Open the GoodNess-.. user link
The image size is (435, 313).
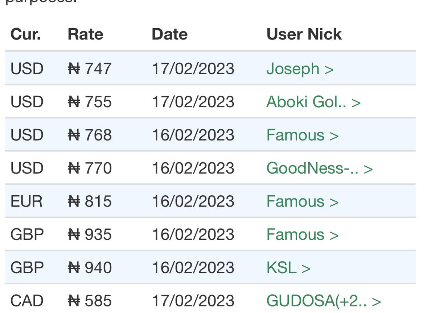pos(319,168)
